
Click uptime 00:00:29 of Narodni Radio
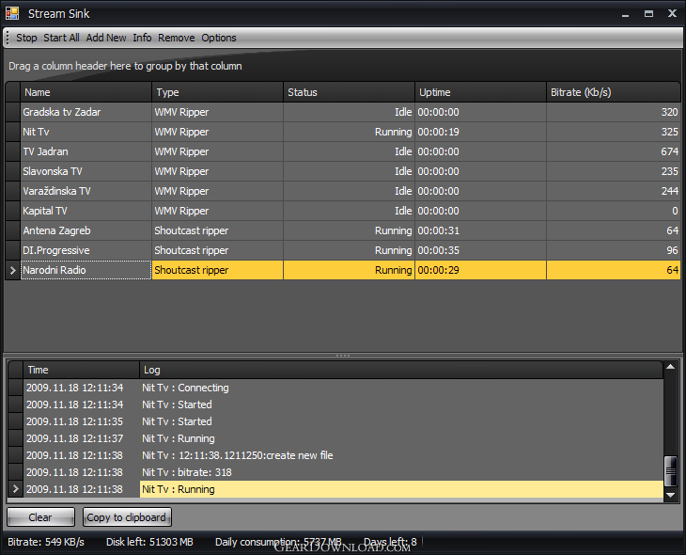pyautogui.click(x=480, y=270)
